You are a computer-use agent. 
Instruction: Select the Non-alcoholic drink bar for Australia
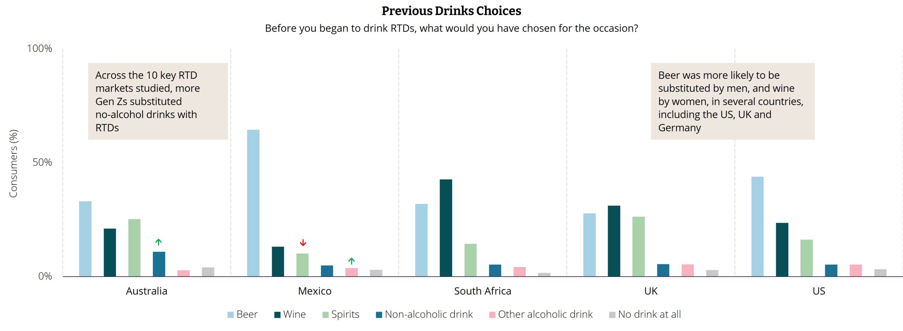tap(159, 264)
